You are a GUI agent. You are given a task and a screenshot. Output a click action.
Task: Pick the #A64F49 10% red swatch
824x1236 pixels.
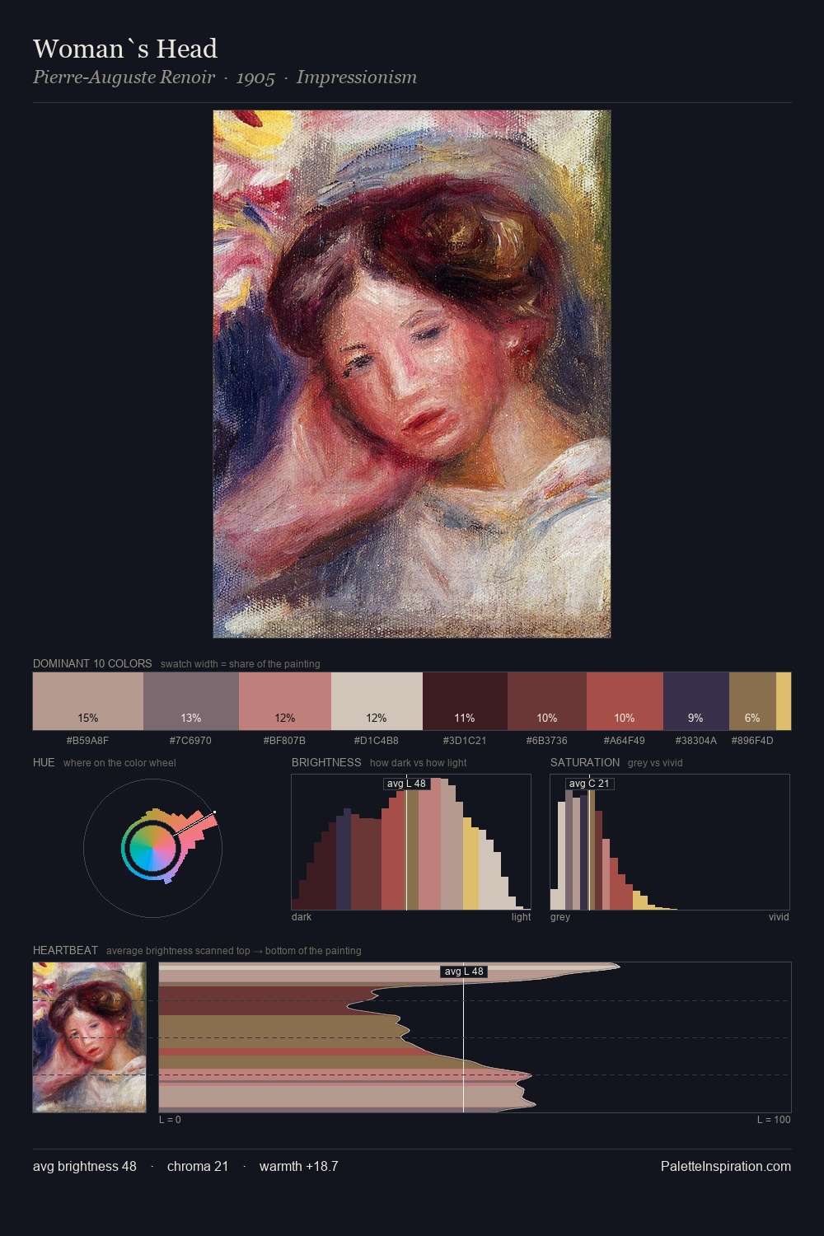point(625,701)
